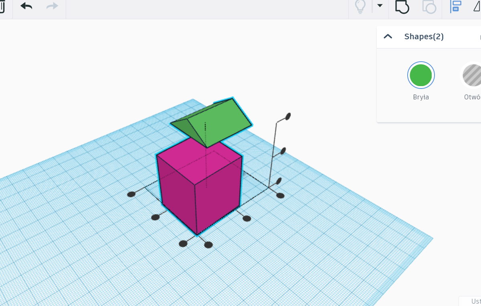481x306 pixels.
Task: Click the greyed-out Redo arrow icon
Action: pos(52,6)
